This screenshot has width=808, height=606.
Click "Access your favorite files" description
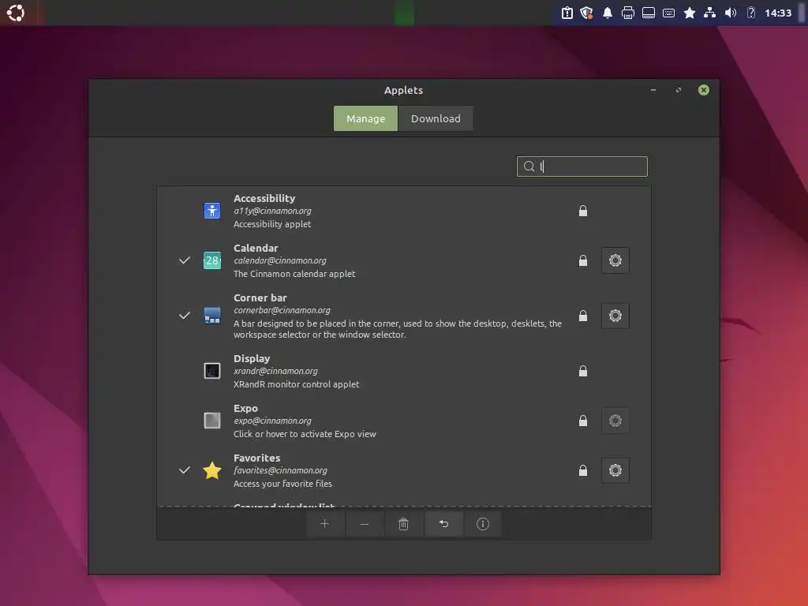pyautogui.click(x=282, y=484)
